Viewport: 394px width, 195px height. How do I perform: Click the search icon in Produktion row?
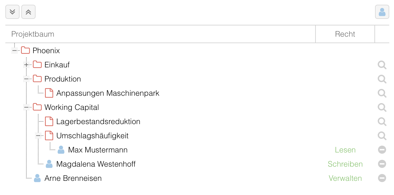(x=382, y=79)
